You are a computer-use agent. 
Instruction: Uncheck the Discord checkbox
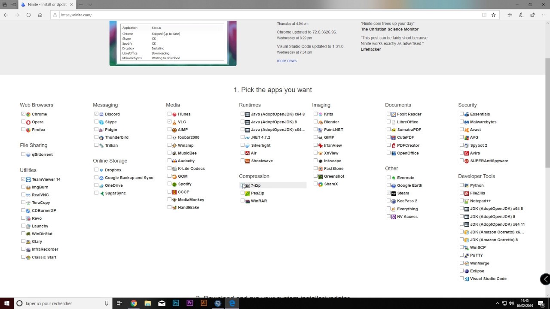[x=96, y=114]
